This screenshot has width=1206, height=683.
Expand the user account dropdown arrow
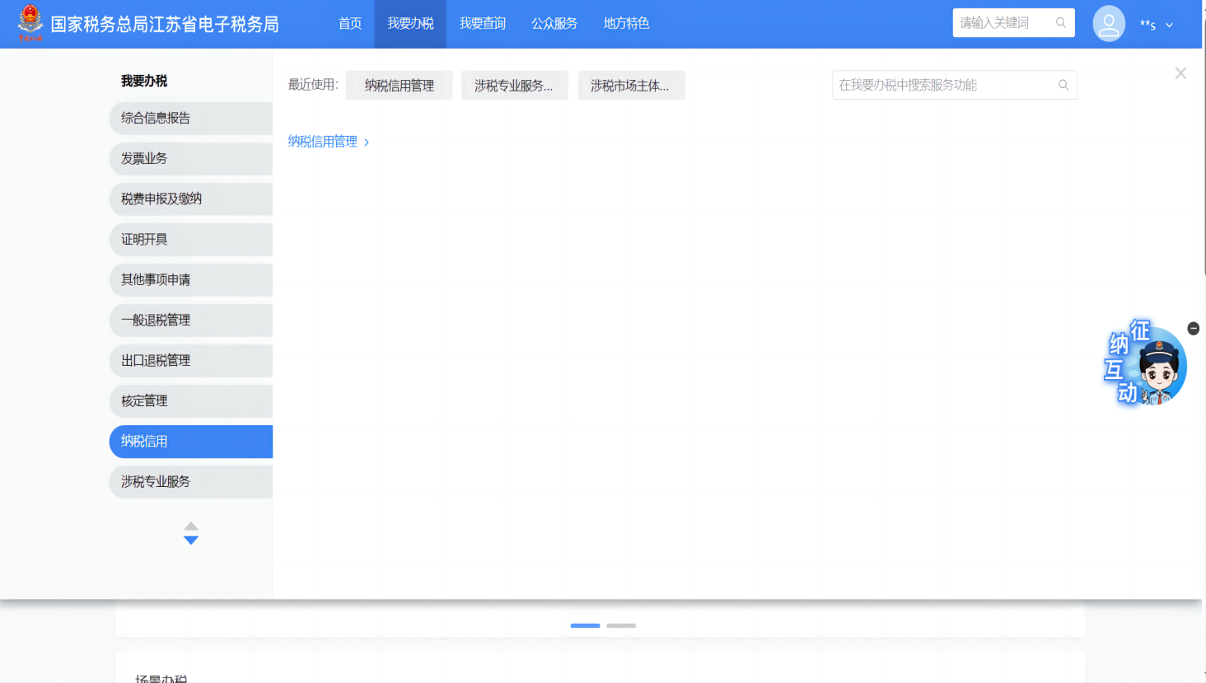pos(1169,26)
